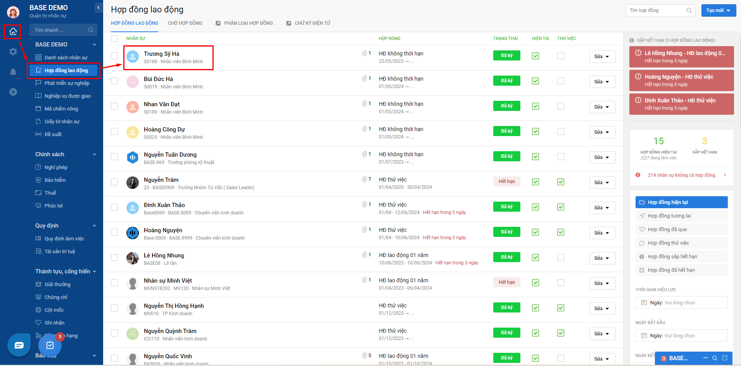
Task: Click Đã ký status for Bùi Đức Hà
Action: [507, 81]
